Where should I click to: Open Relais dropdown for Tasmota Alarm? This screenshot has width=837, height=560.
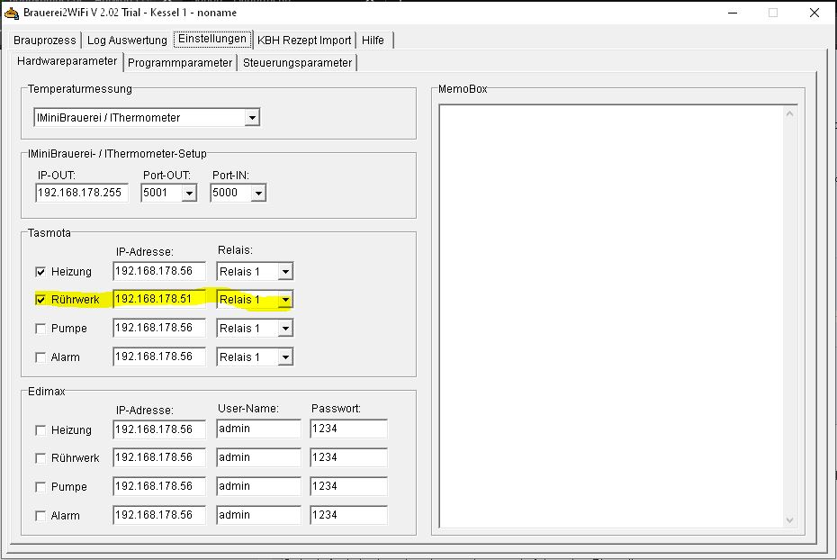pyautogui.click(x=284, y=357)
